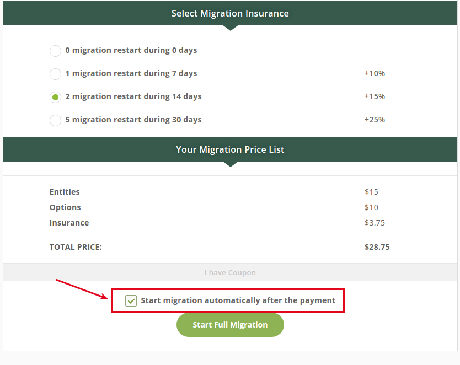
Task: Click the Start migration automatically label text
Action: tap(238, 300)
